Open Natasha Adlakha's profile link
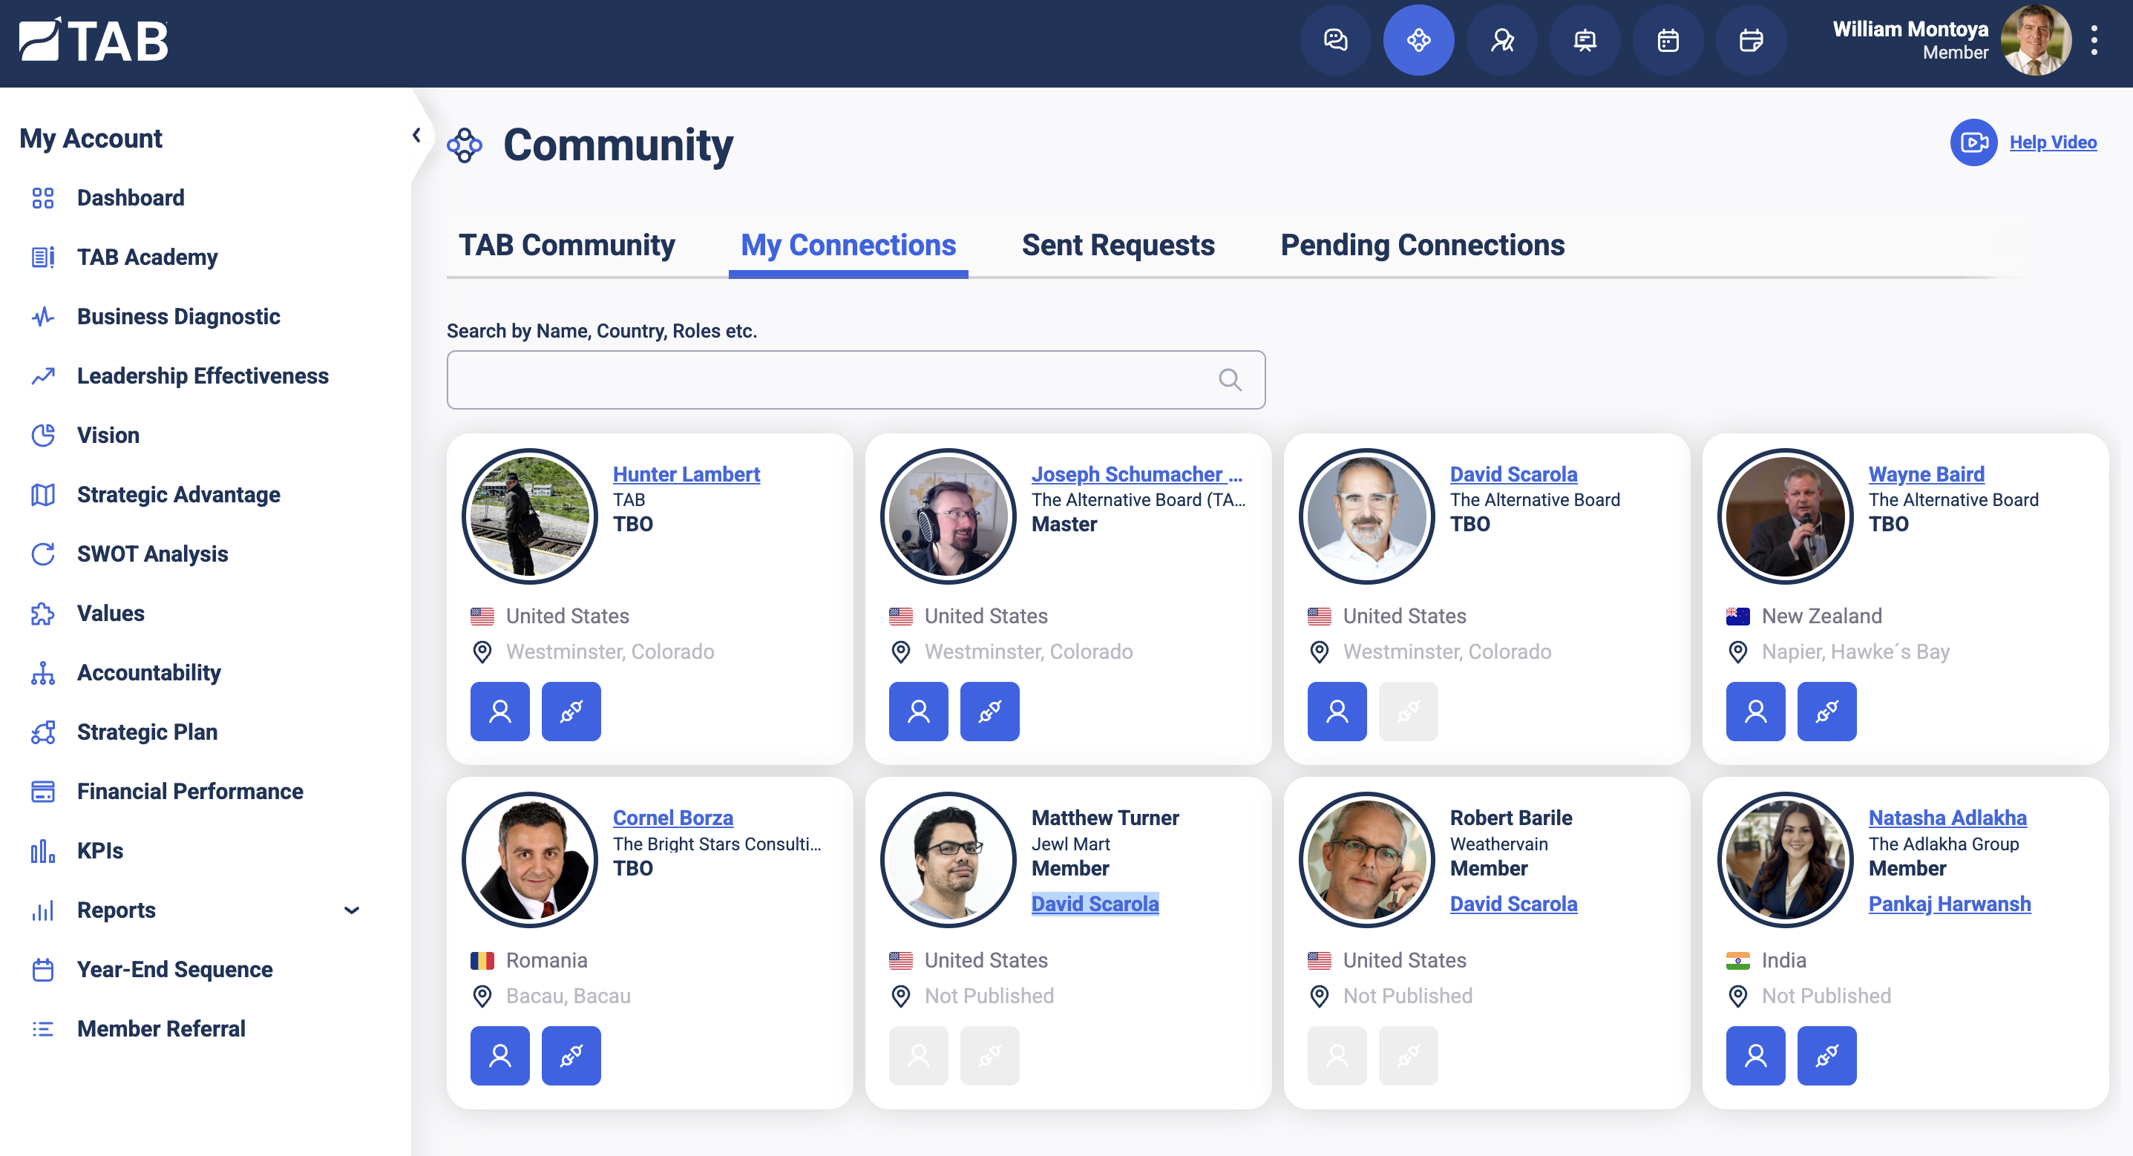 coord(1947,818)
